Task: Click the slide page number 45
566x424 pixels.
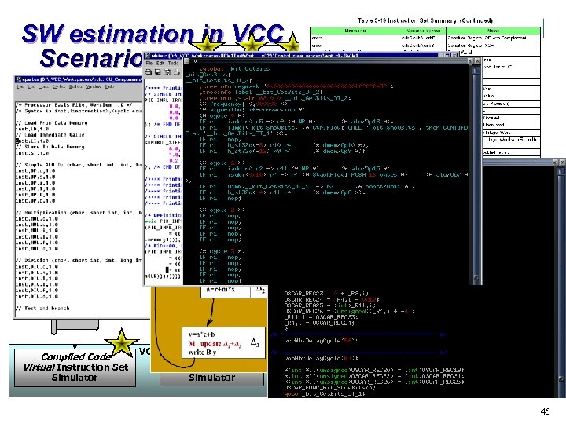Action: coord(545,411)
